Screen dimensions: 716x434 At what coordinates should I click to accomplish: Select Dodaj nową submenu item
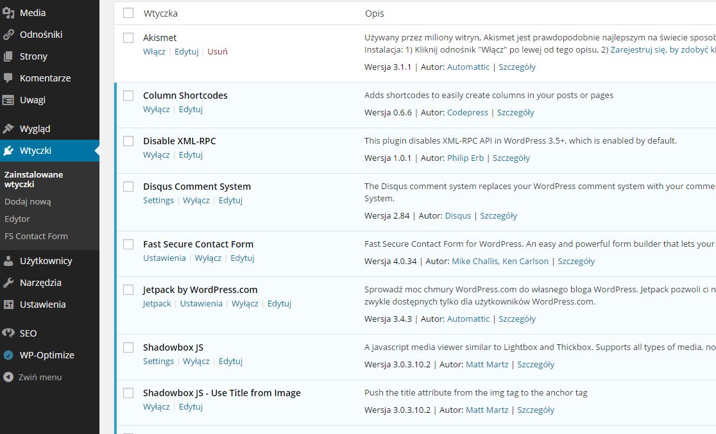(x=28, y=202)
